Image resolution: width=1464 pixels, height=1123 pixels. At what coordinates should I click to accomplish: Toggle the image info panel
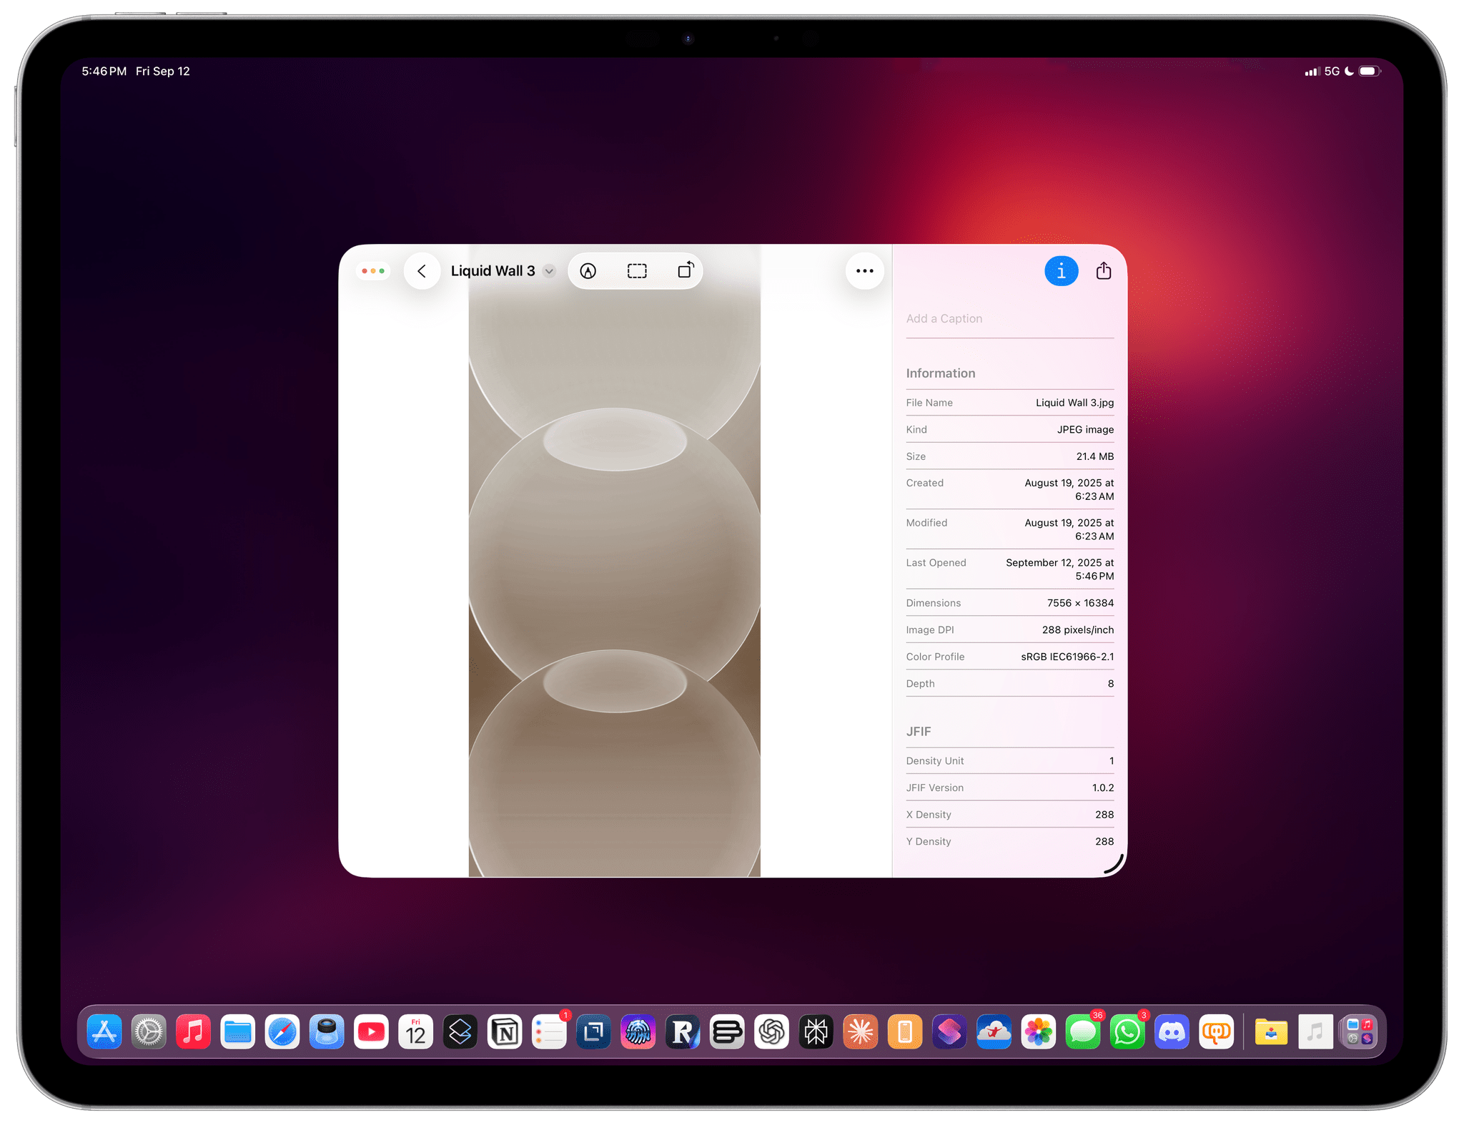pyautogui.click(x=1062, y=271)
